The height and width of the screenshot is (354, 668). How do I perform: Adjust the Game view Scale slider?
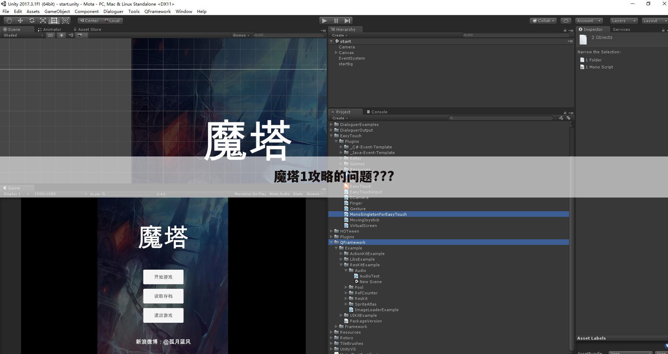(x=129, y=194)
